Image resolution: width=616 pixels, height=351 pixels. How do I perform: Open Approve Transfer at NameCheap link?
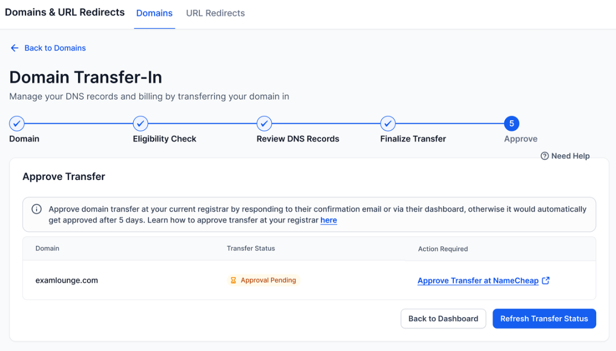(478, 280)
